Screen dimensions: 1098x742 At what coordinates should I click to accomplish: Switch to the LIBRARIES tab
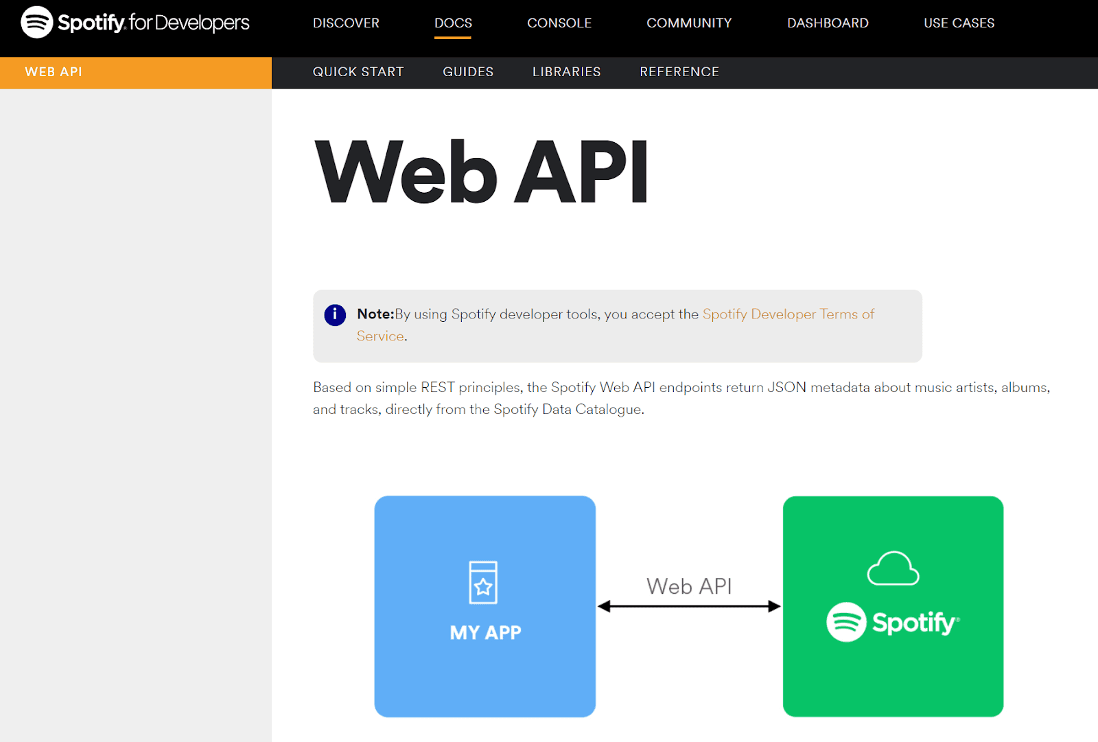pyautogui.click(x=566, y=72)
